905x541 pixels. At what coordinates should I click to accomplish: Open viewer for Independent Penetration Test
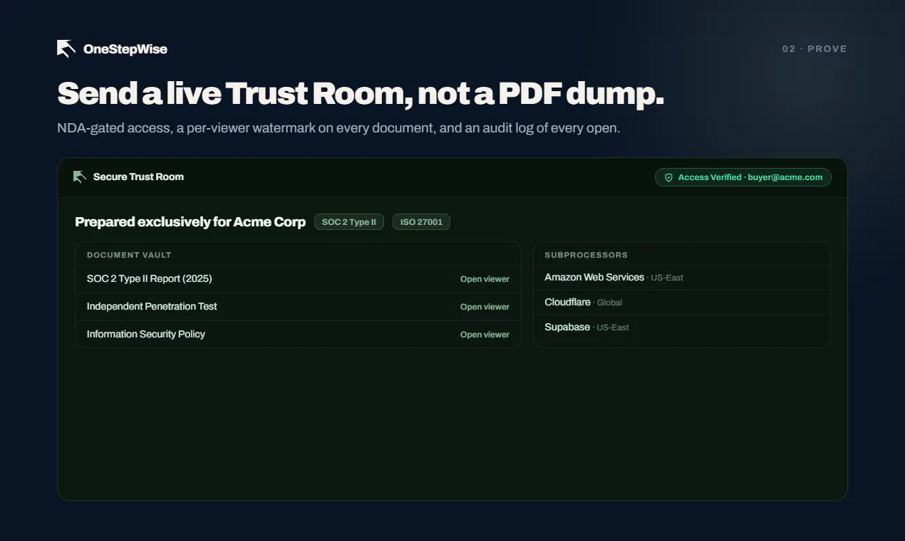coord(485,307)
